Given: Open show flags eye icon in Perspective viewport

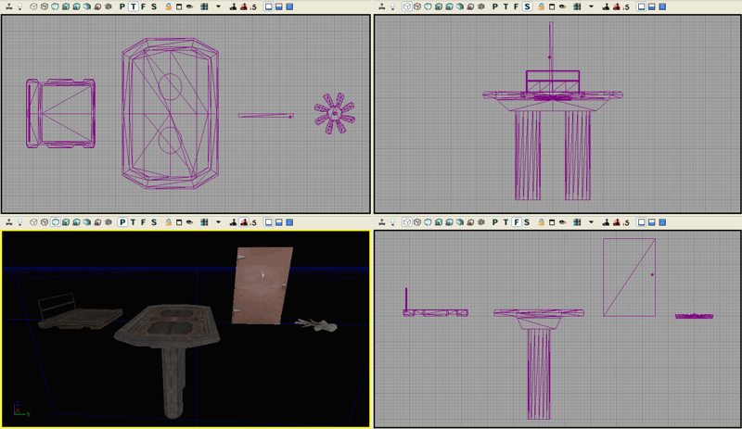Looking at the screenshot, I should click(190, 222).
